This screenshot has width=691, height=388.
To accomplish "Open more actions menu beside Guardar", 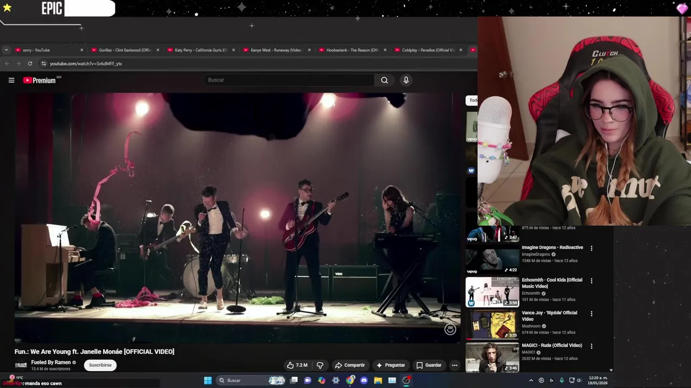I will click(x=455, y=365).
